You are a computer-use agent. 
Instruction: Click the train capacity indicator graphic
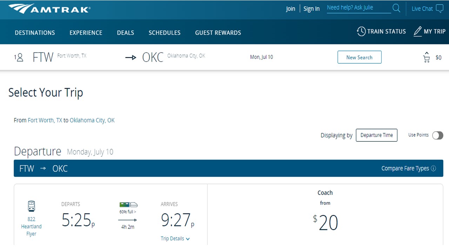pyautogui.click(x=128, y=205)
